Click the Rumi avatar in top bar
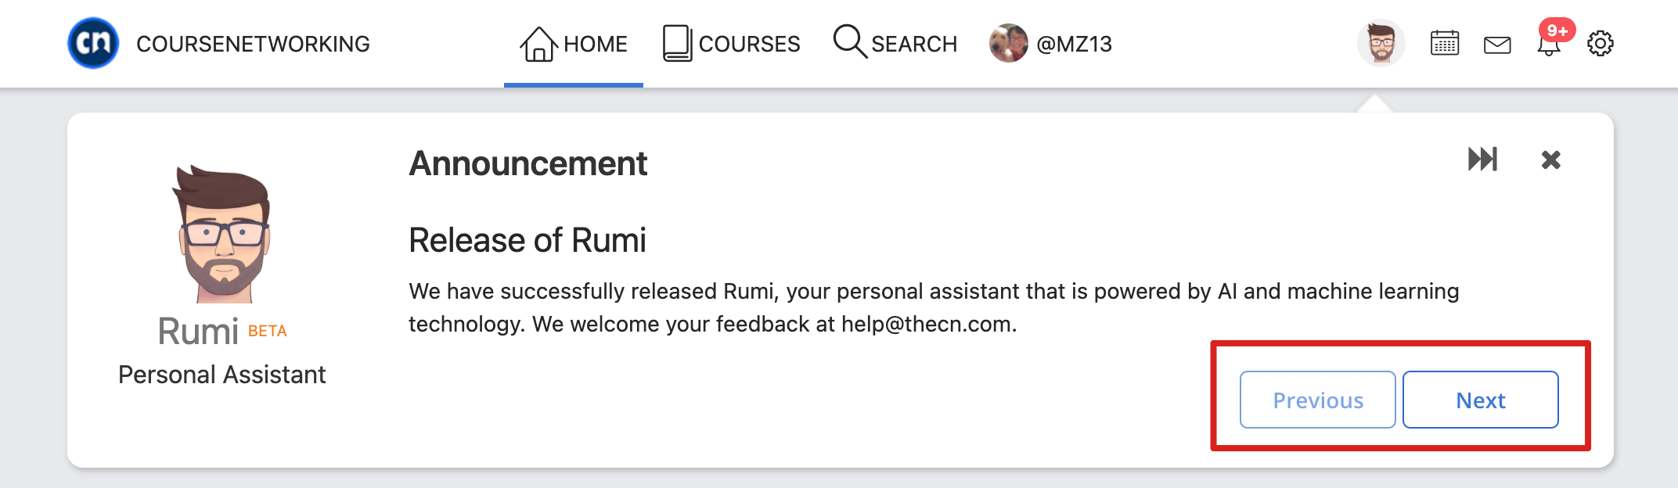 (x=1381, y=43)
